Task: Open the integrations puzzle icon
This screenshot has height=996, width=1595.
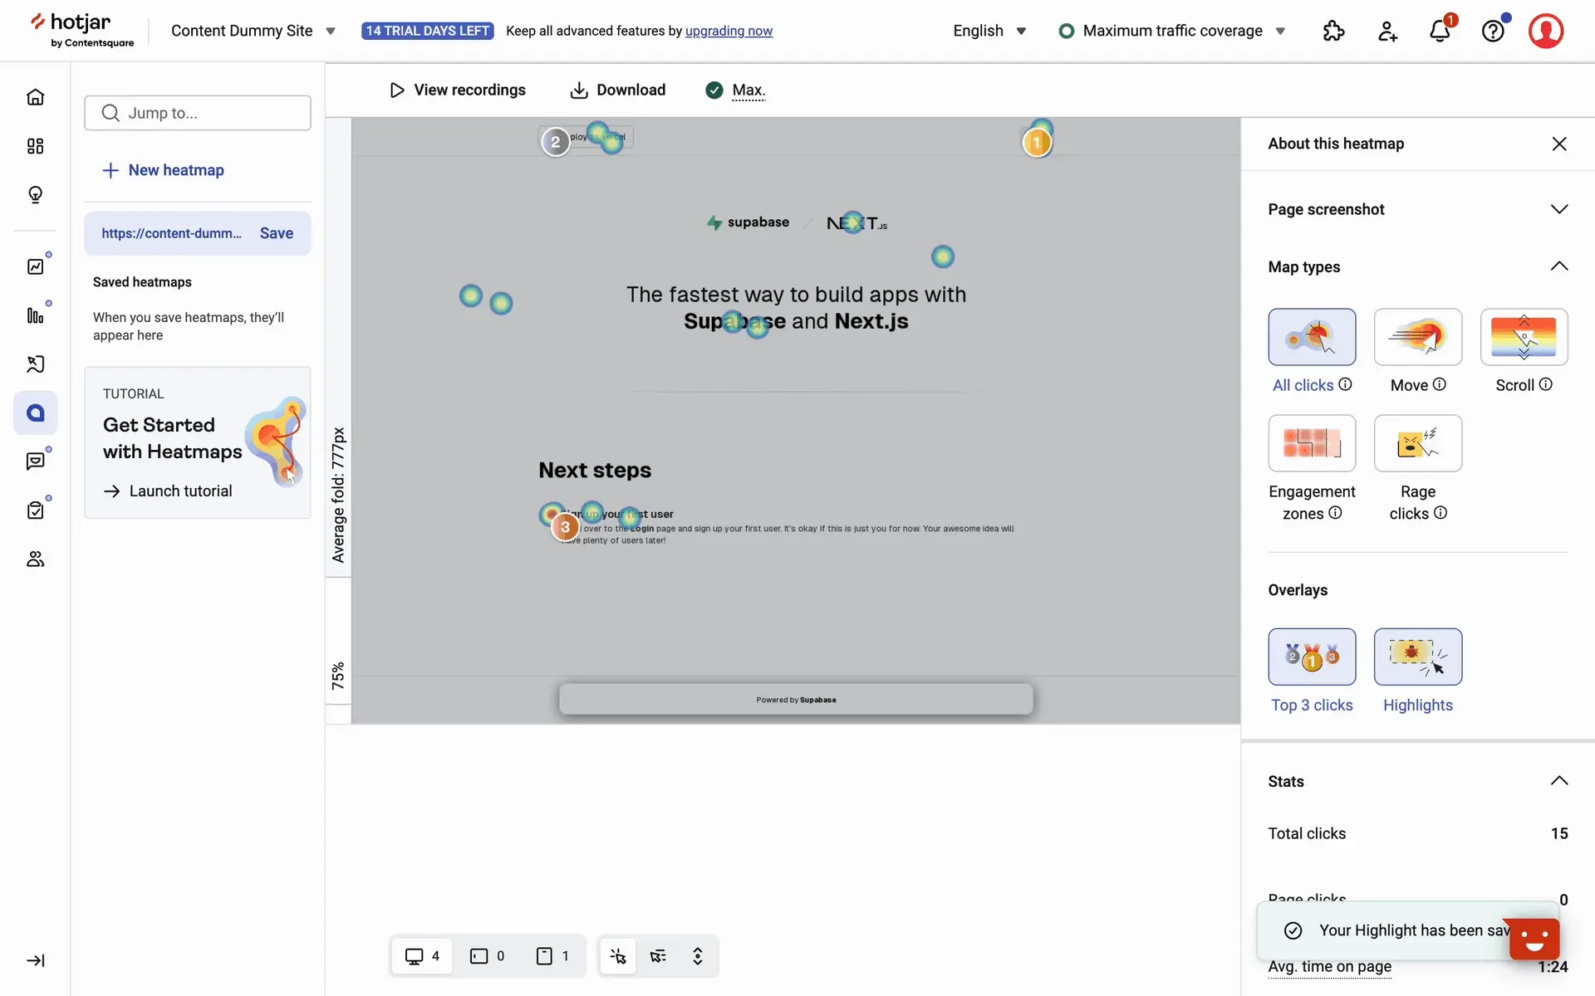Action: pos(1333,32)
